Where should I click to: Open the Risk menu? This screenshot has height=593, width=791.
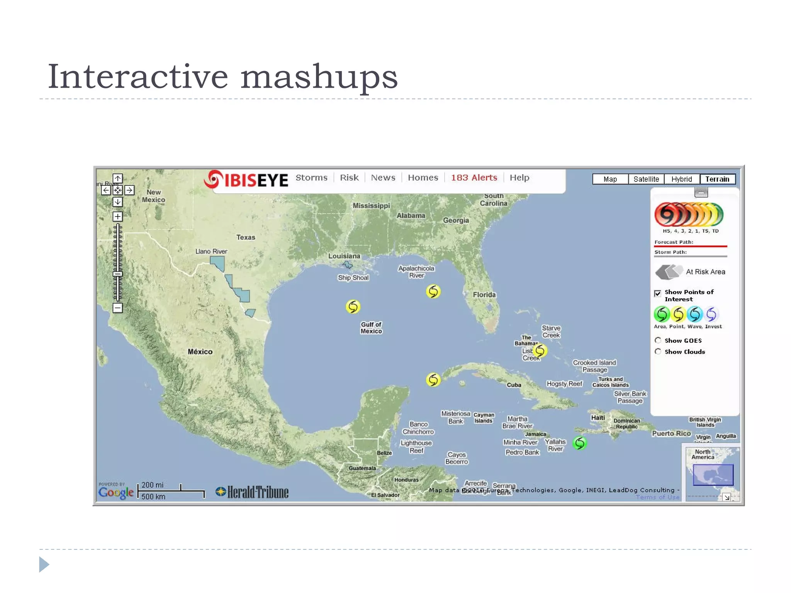[349, 178]
